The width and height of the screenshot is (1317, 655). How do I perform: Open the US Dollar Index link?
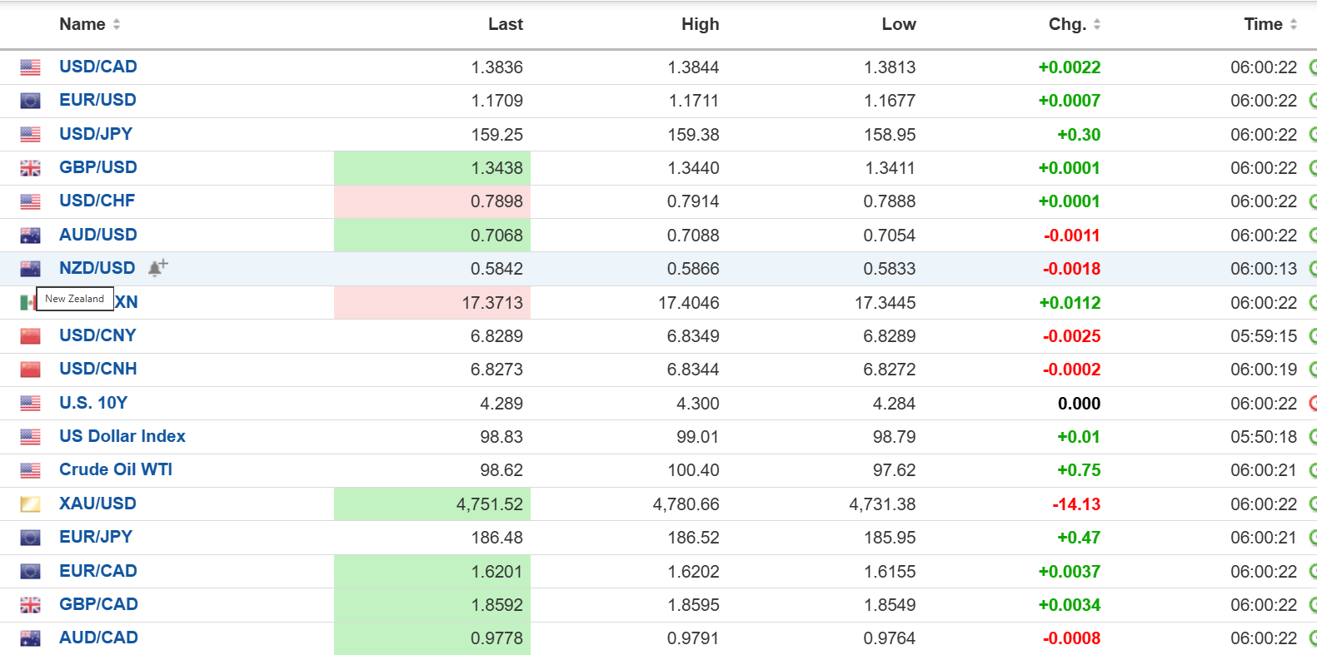pos(122,436)
